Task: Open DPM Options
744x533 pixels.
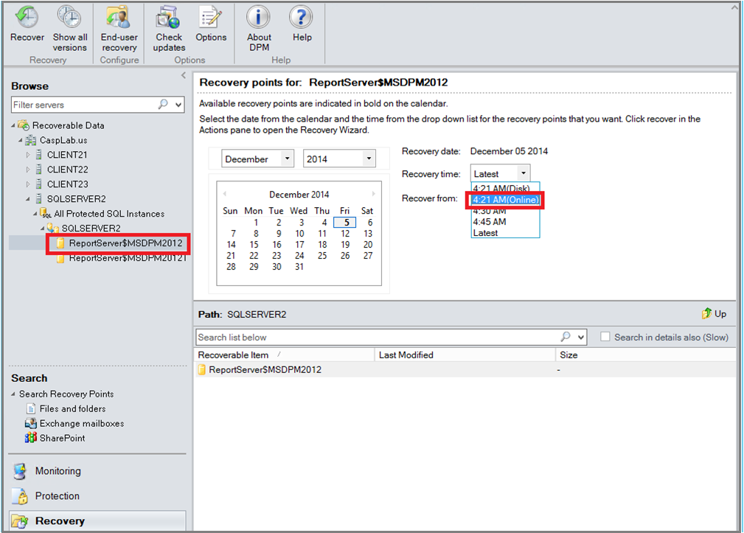Action: pos(211,22)
